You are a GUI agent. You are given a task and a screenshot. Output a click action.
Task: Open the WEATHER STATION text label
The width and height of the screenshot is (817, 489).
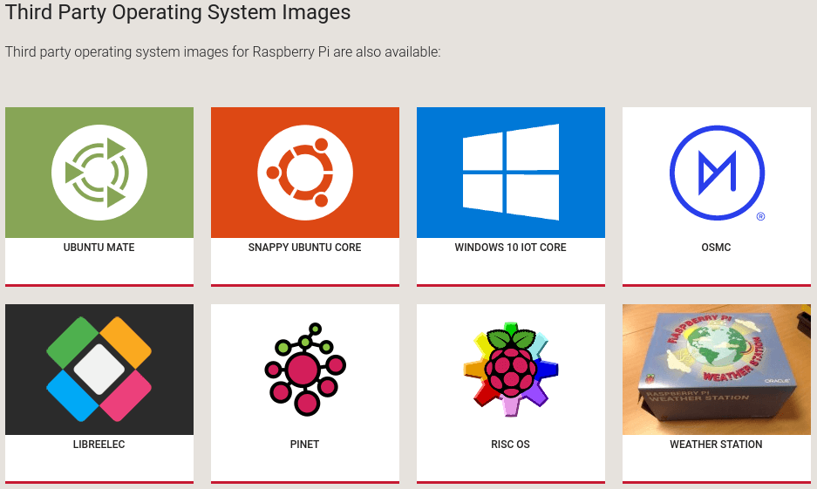pos(717,445)
